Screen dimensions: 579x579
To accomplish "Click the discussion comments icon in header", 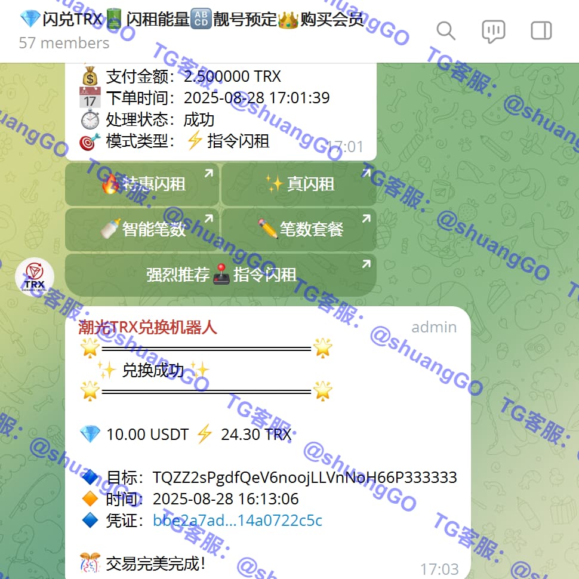I will point(493,30).
